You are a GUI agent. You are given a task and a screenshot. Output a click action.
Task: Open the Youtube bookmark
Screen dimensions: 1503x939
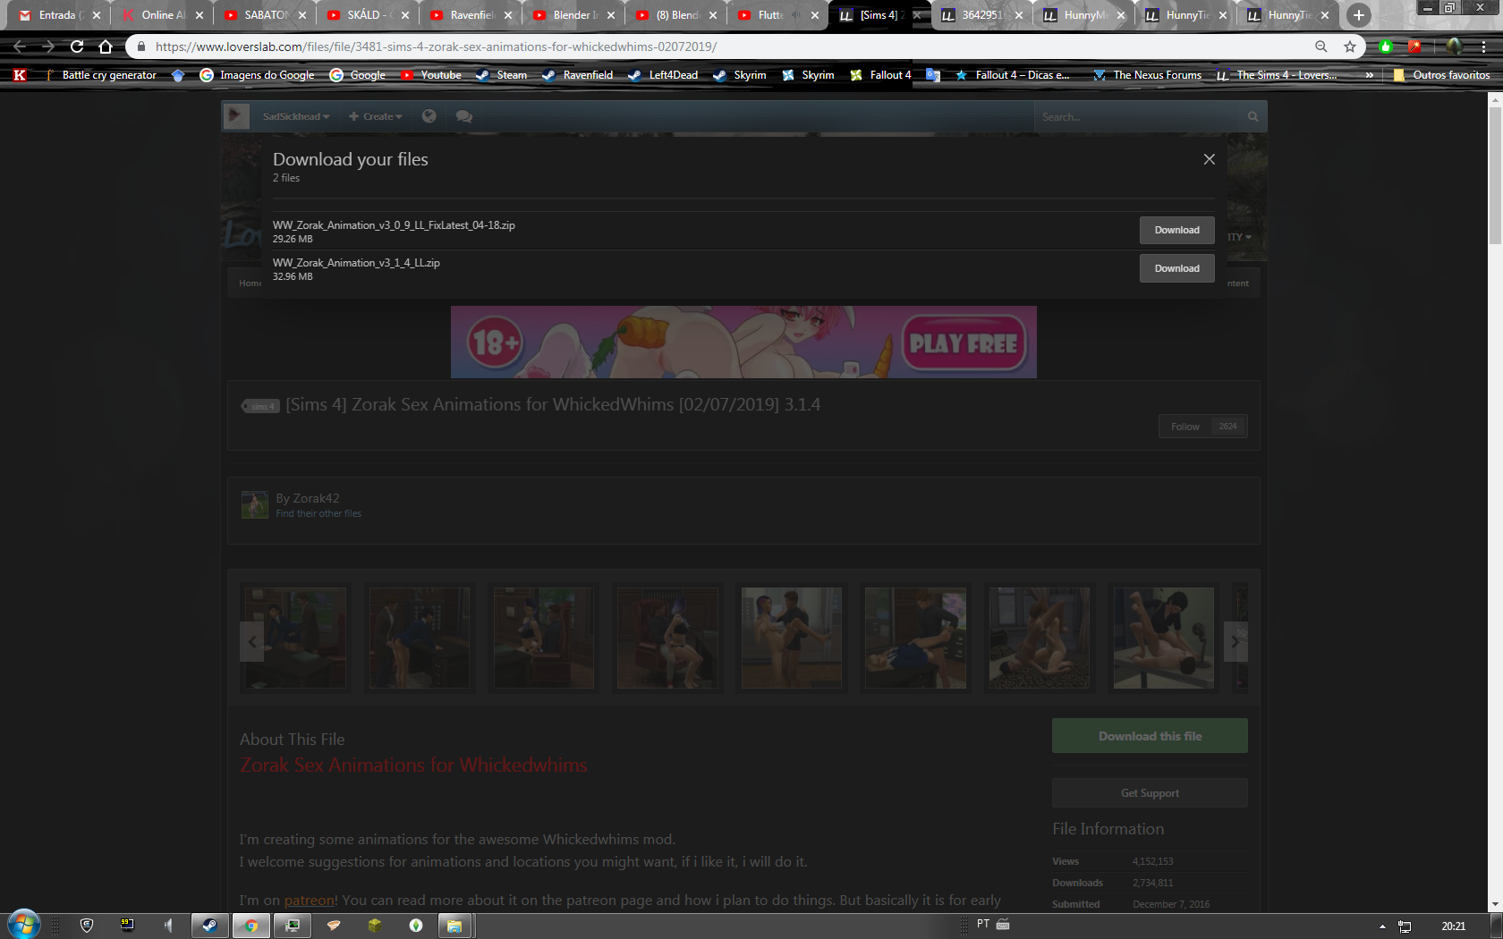point(431,75)
